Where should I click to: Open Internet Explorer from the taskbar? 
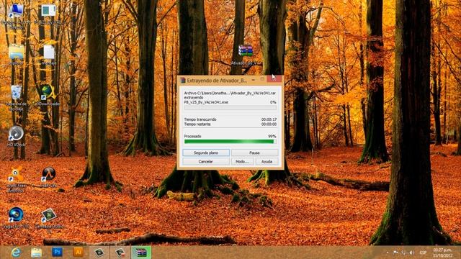(16, 253)
